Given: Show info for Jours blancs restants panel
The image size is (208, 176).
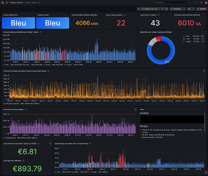Looking at the screenshot, I should 159,15.
